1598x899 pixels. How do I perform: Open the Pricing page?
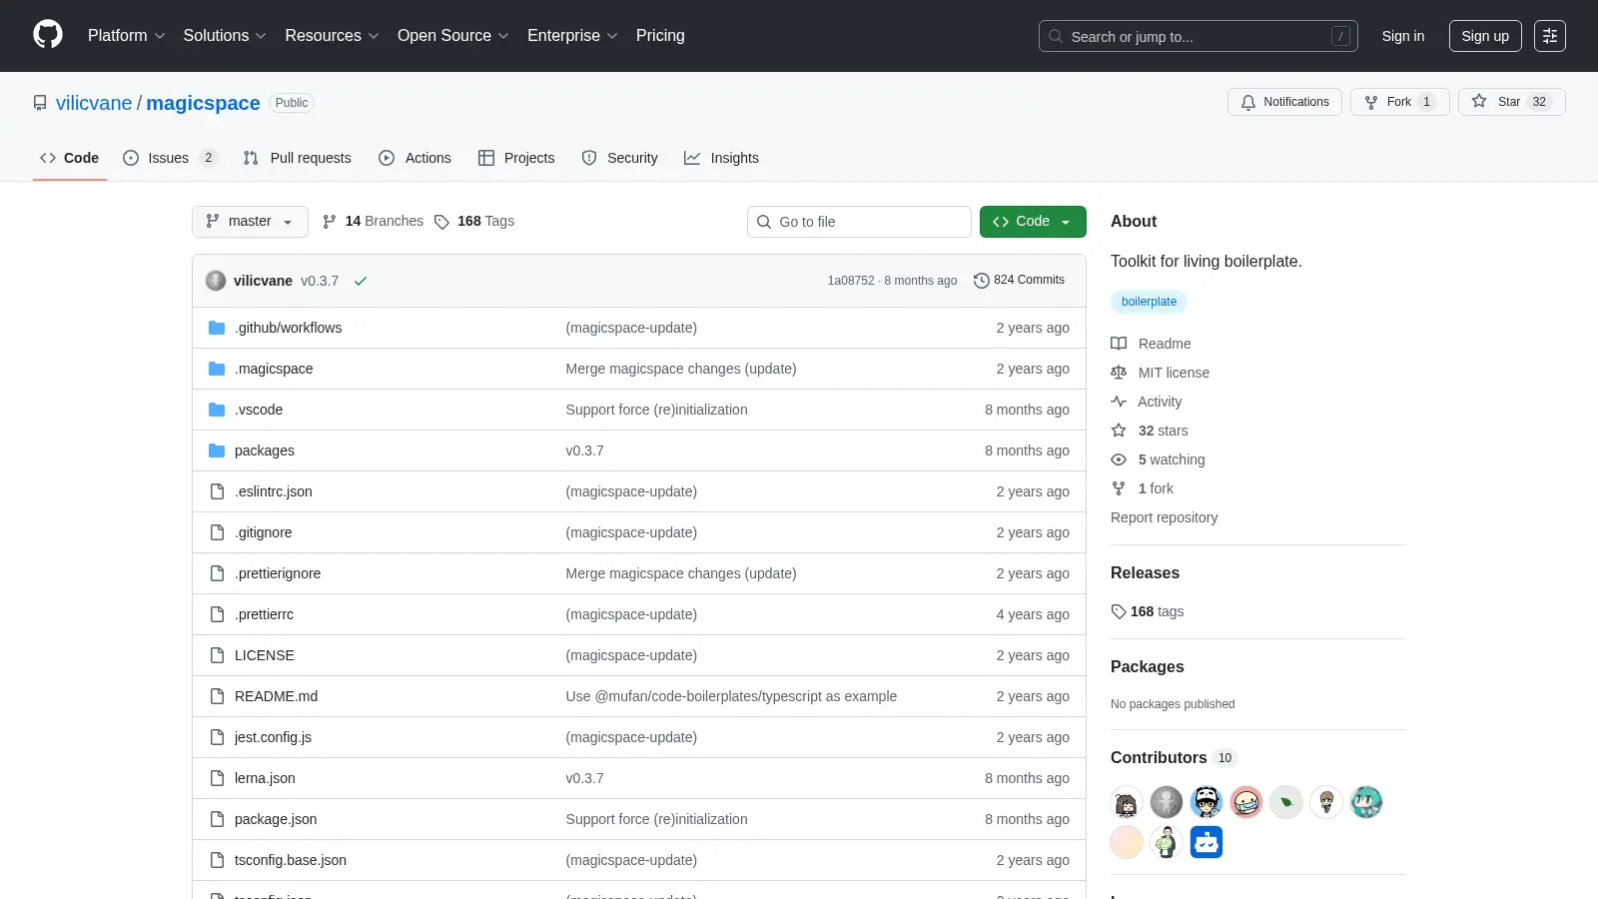660,36
